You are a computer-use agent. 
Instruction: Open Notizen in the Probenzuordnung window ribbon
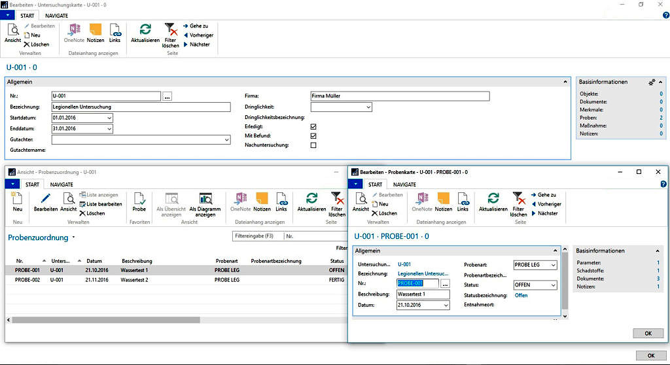click(262, 200)
